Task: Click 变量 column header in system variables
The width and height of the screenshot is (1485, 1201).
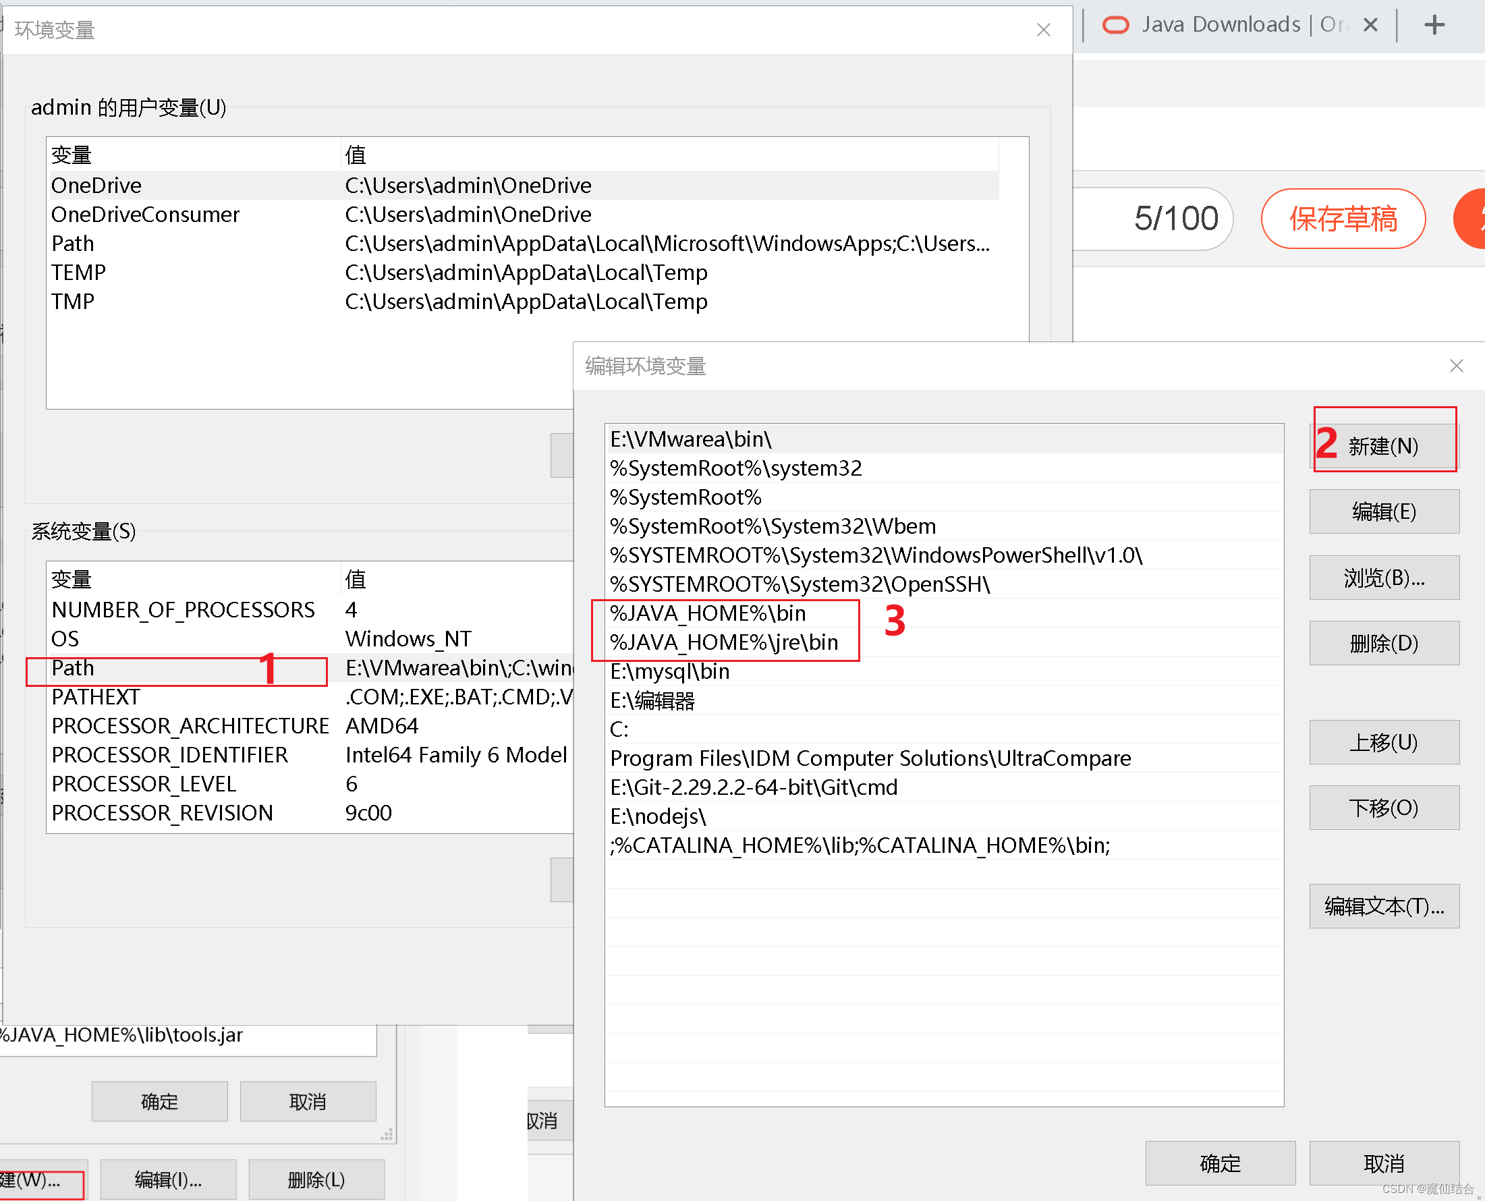Action: click(194, 580)
